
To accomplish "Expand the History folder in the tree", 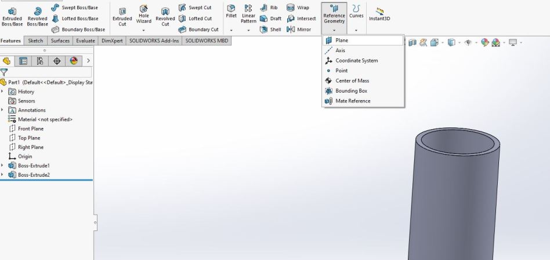I will point(3,91).
